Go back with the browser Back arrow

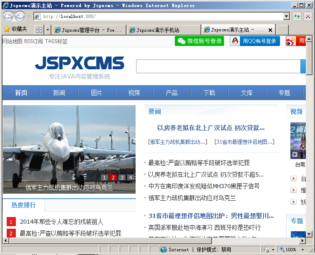pos(8,16)
